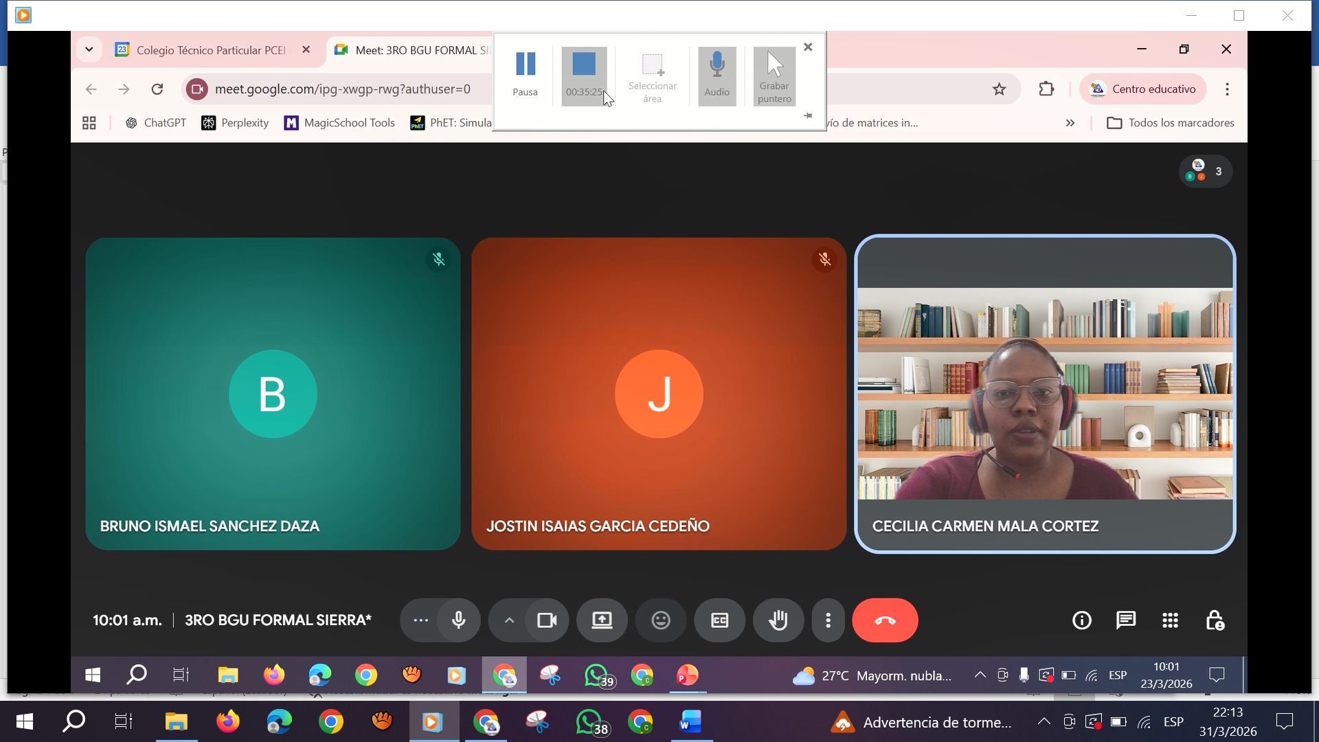
Task: Open Meet more options menu
Action: pos(828,620)
